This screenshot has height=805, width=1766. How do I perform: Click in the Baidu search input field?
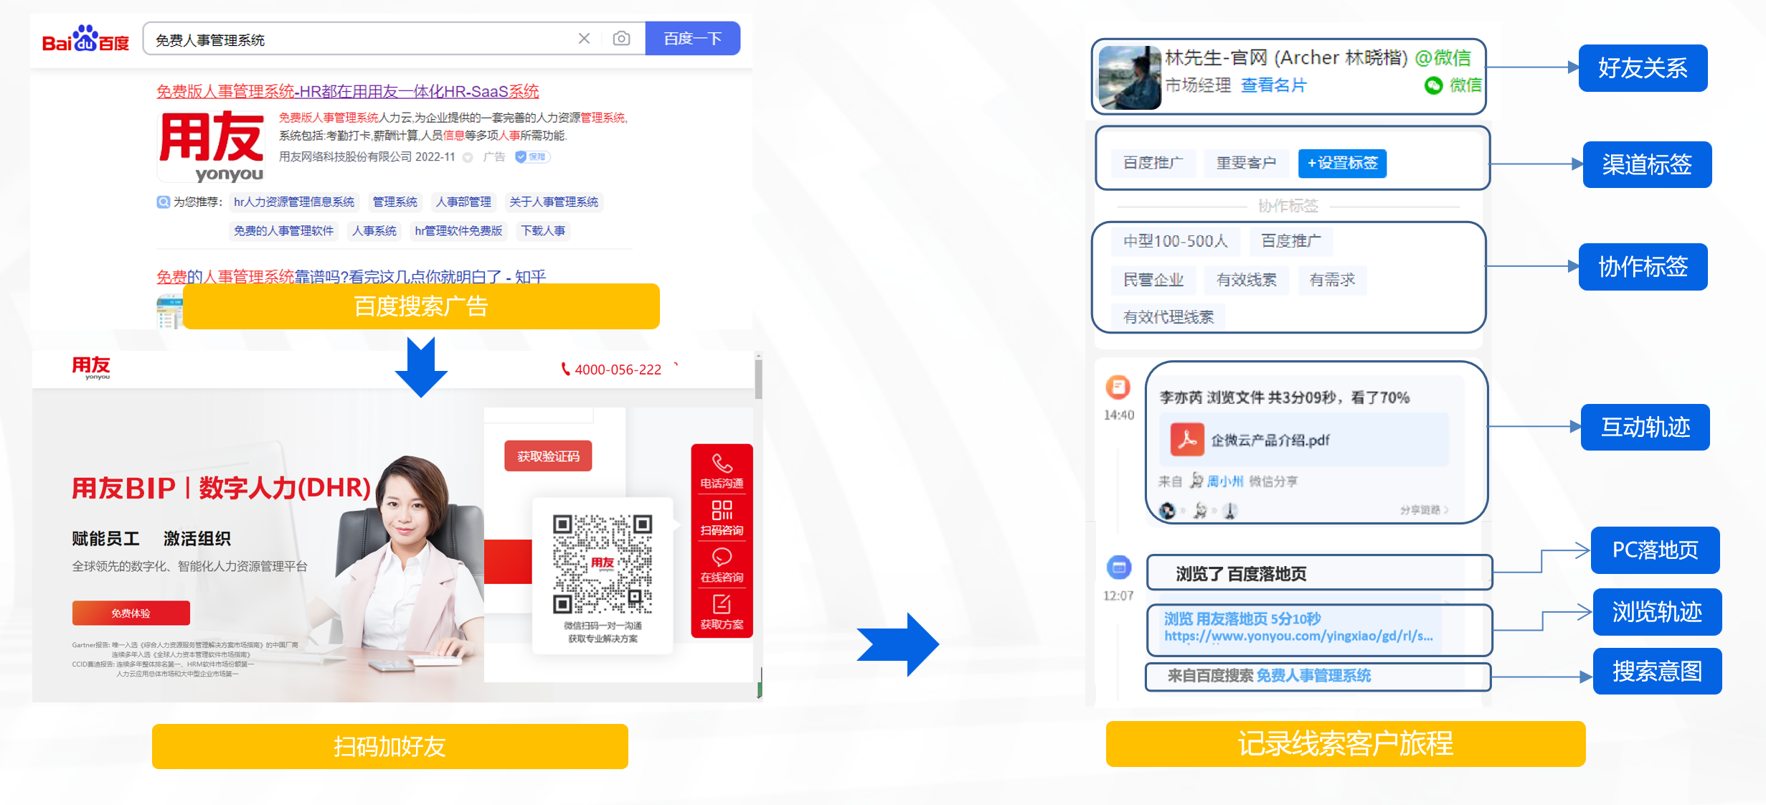pos(359,39)
